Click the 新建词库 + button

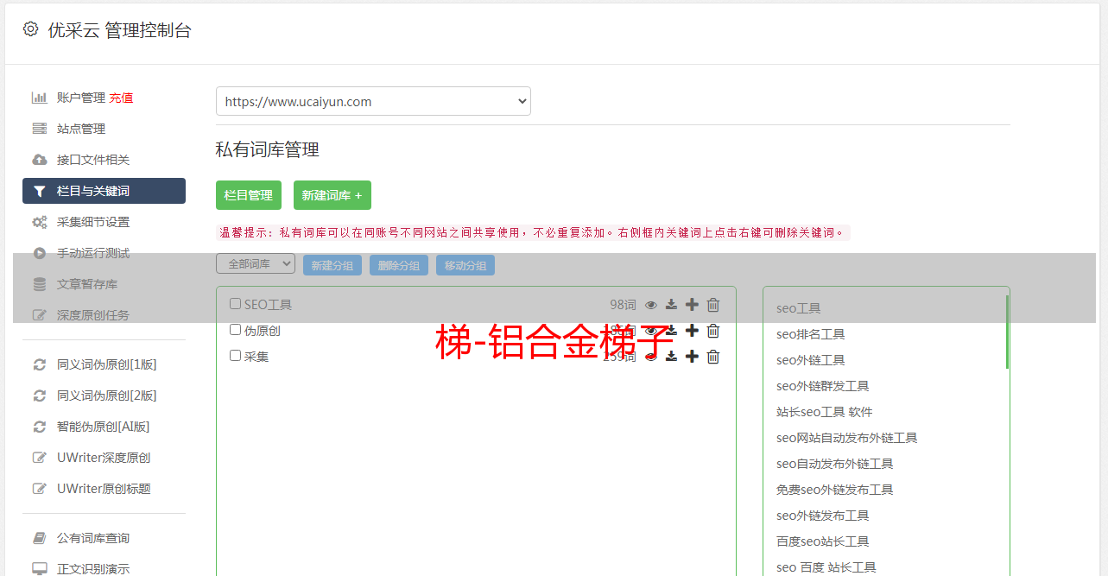pyautogui.click(x=332, y=195)
